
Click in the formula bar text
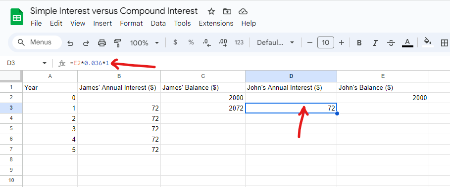point(90,63)
